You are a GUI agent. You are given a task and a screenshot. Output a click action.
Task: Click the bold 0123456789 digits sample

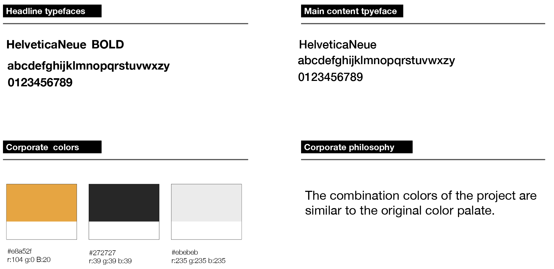tap(40, 83)
